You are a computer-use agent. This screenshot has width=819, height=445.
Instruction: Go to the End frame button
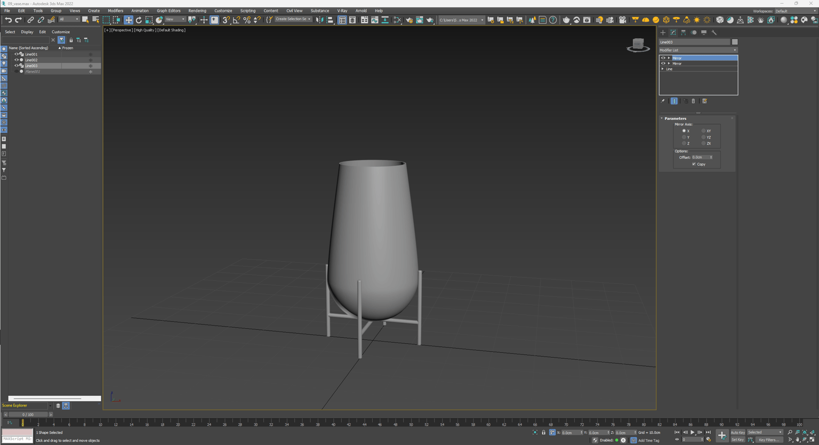708,433
